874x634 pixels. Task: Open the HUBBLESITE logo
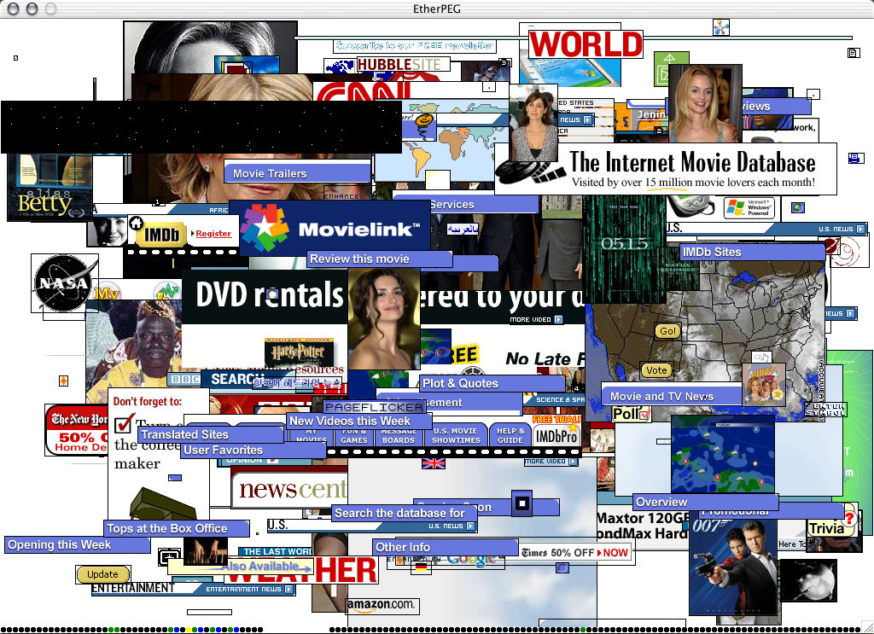403,65
